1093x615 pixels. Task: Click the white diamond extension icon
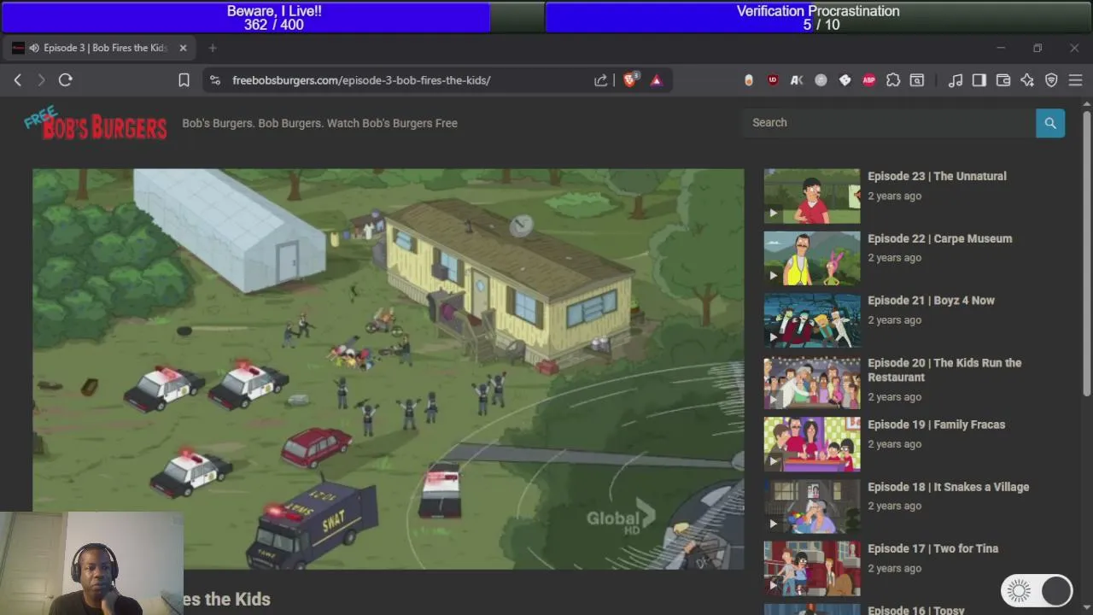[845, 79]
